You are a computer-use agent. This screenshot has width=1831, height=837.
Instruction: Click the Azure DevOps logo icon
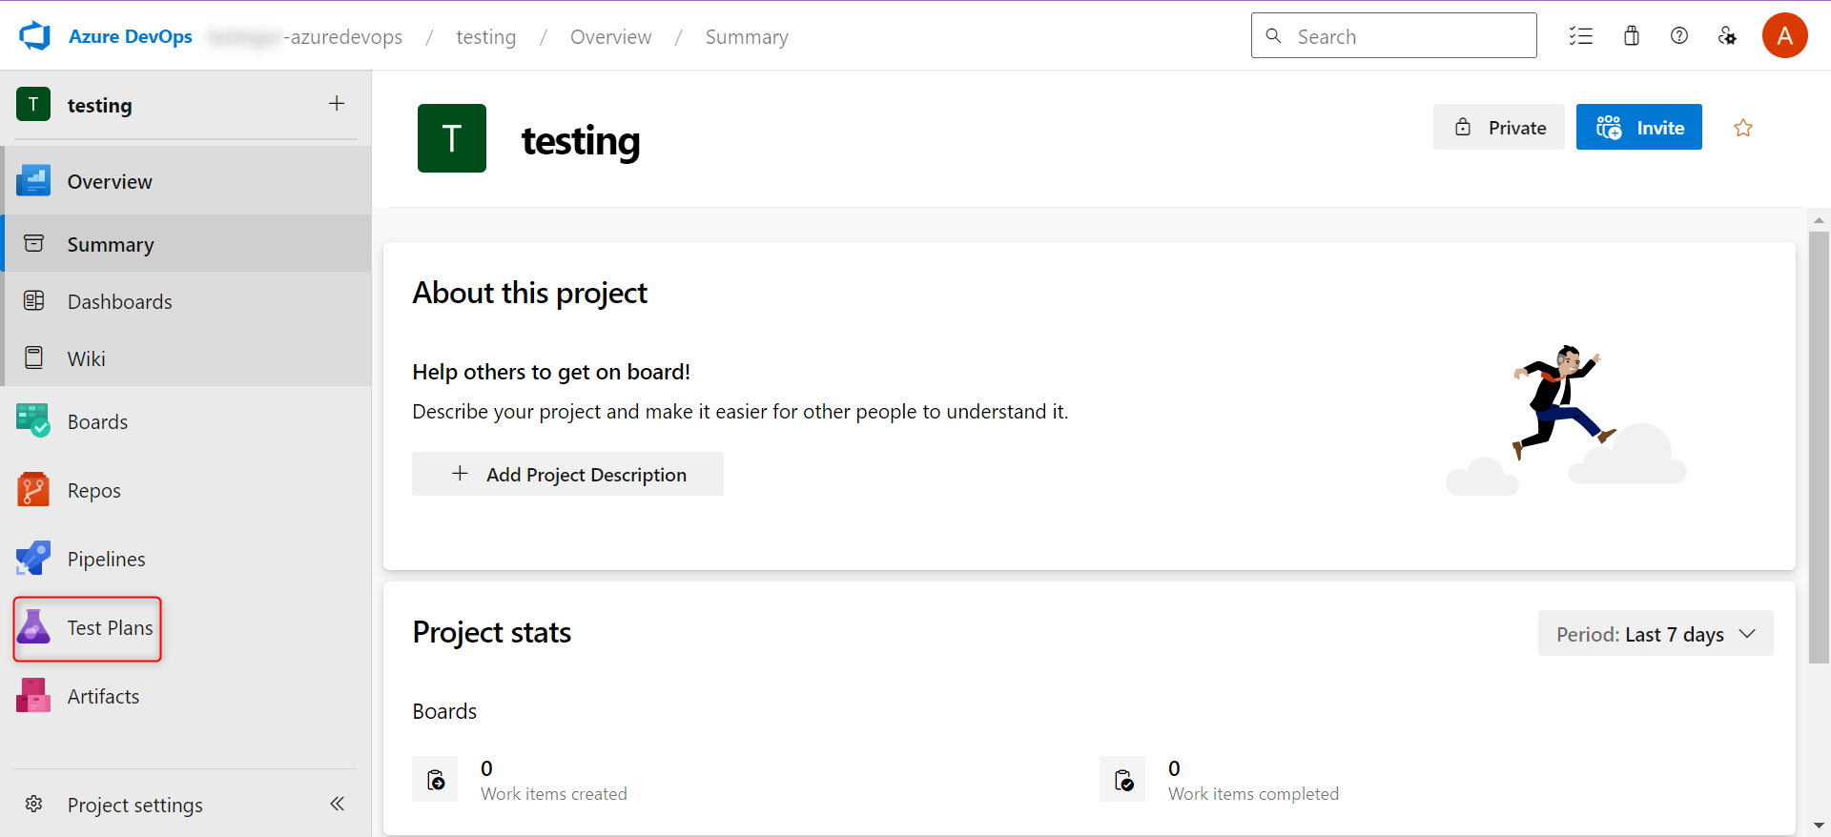34,36
